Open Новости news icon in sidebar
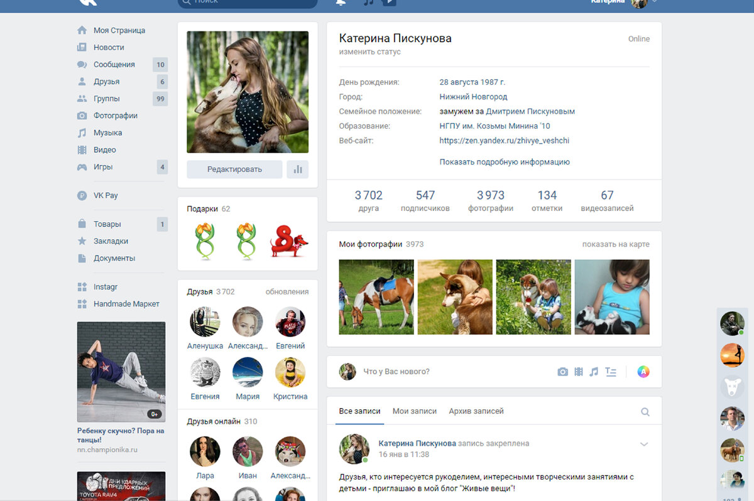This screenshot has width=754, height=501. 82,47
